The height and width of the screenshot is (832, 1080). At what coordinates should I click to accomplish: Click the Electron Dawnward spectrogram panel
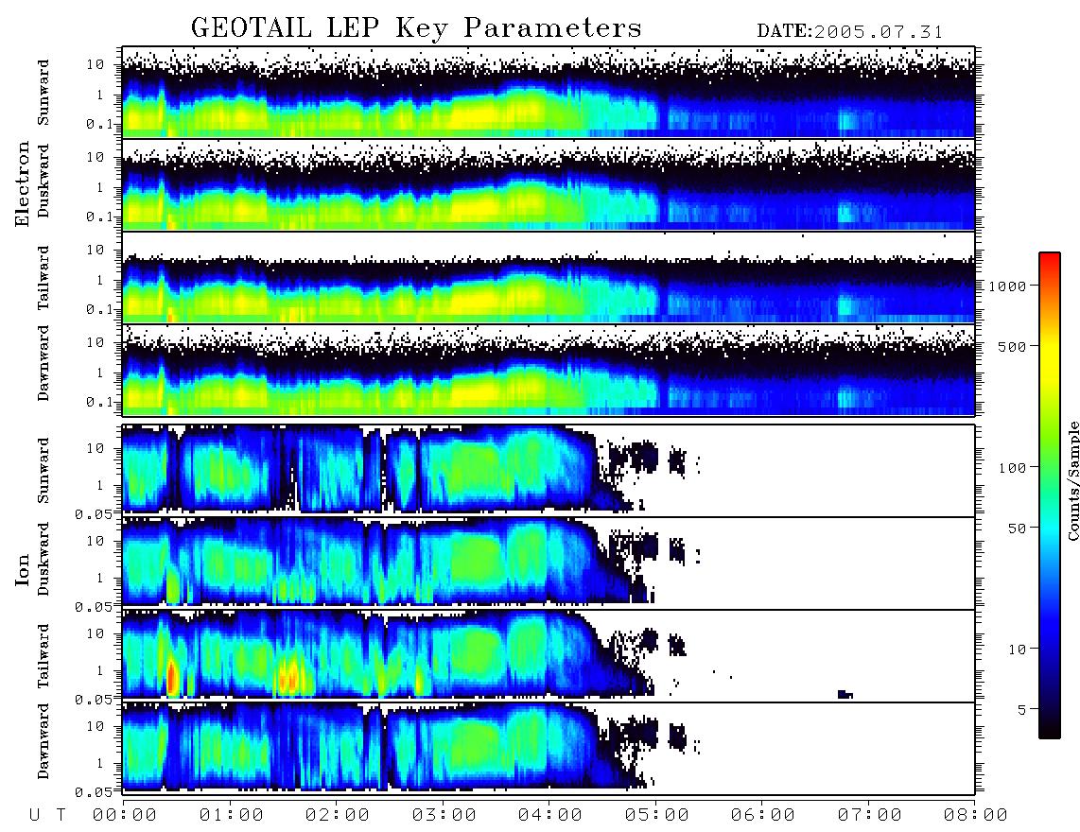[549, 370]
